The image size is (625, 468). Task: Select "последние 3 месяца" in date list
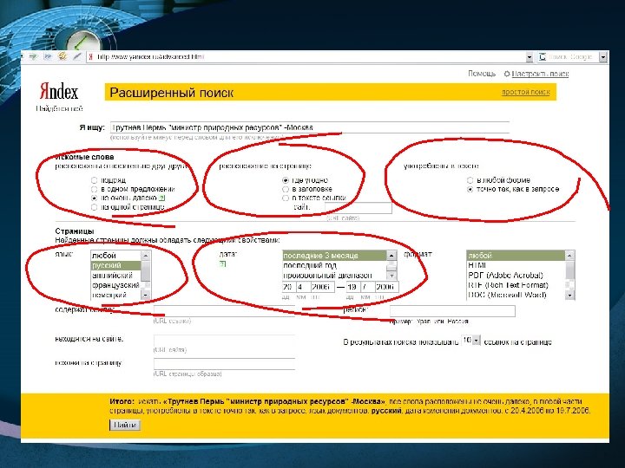tap(335, 256)
